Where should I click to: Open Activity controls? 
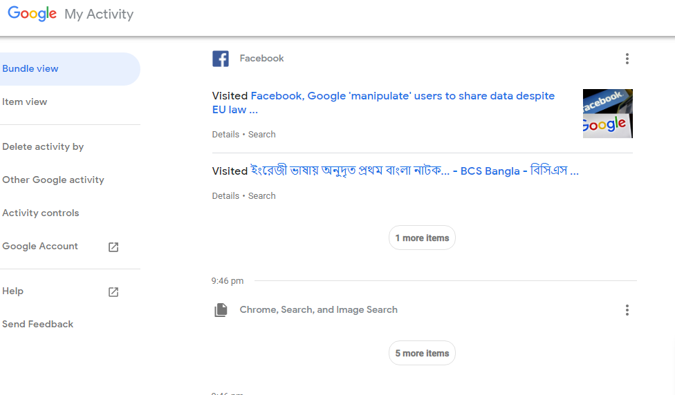[41, 213]
